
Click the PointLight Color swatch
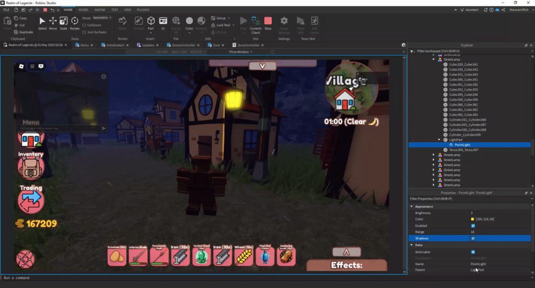[x=472, y=219]
